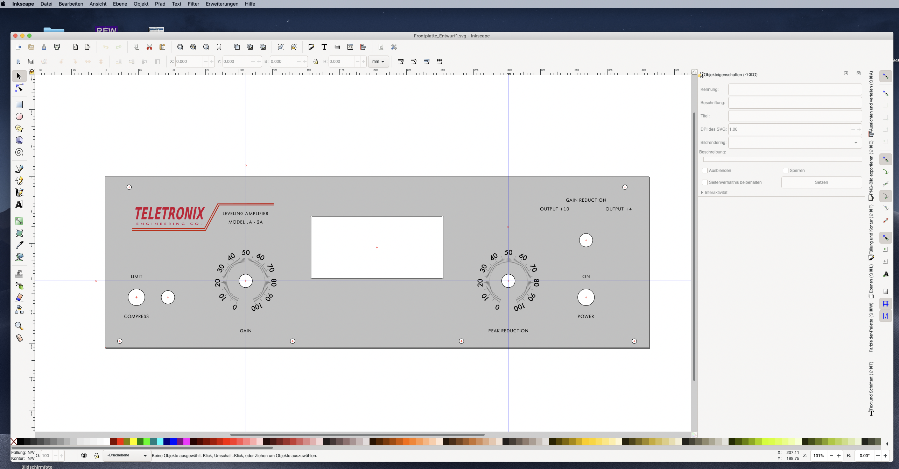Select the Spiral tool
The width and height of the screenshot is (899, 469).
[x=19, y=152]
